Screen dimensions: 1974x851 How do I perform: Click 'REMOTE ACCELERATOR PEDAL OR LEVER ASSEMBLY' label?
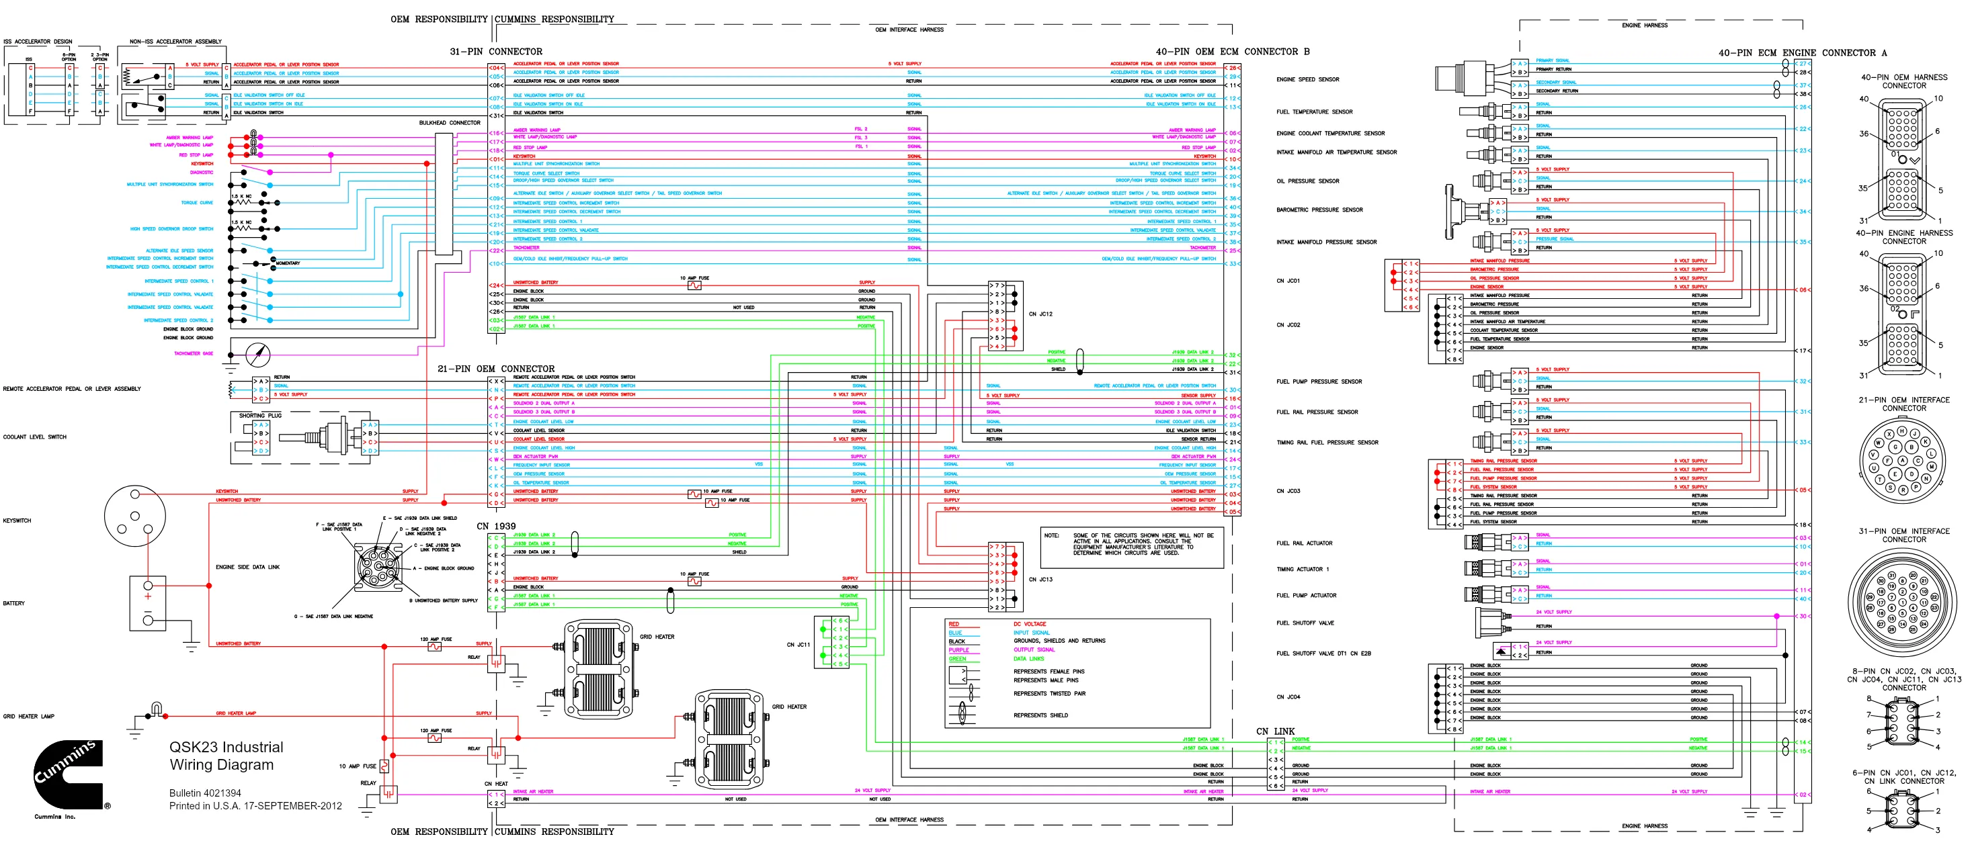pos(71,388)
